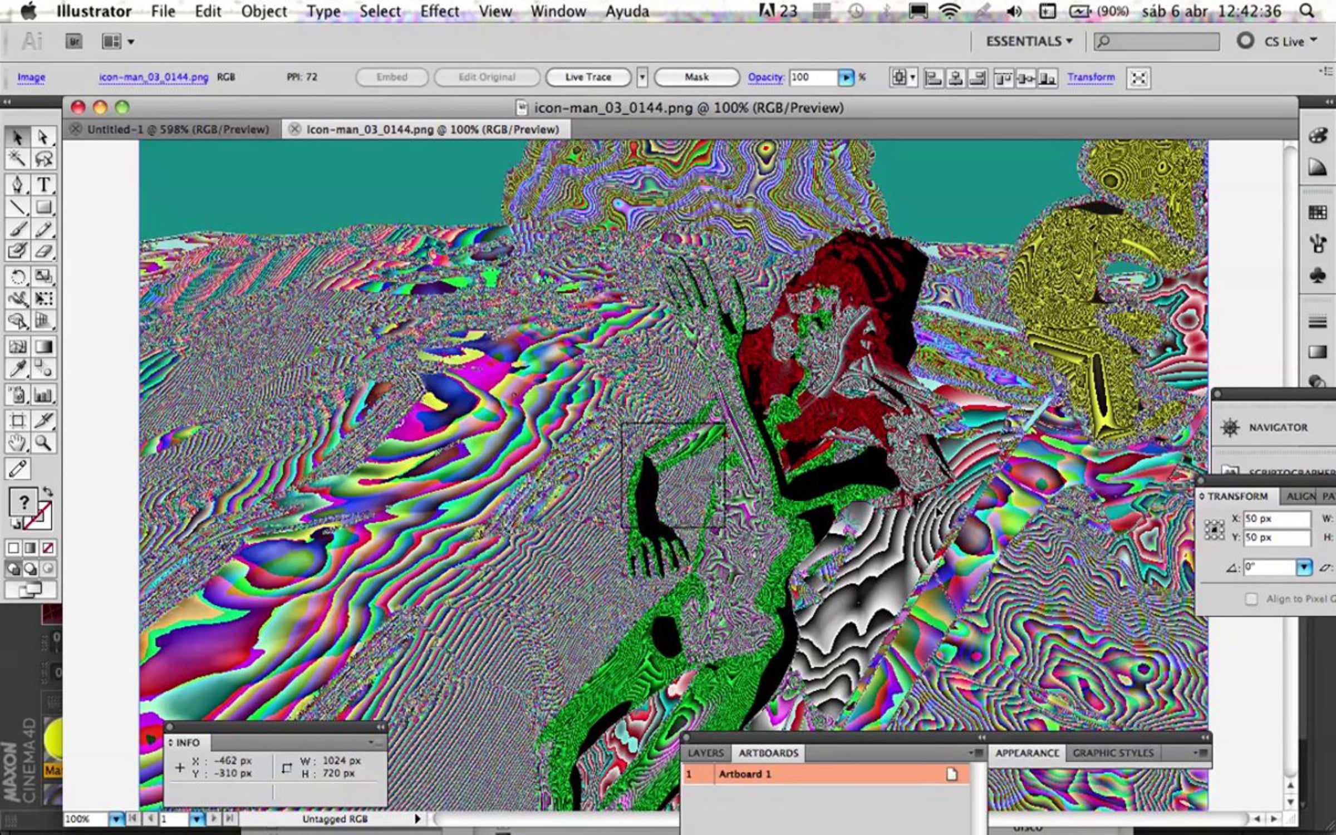Select the Eyedropper tool
Image resolution: width=1336 pixels, height=835 pixels.
17,369
